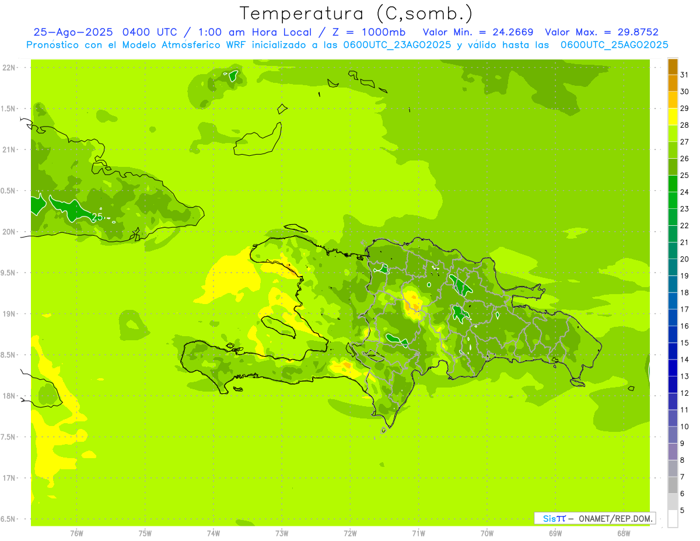The height and width of the screenshot is (541, 700).
Task: Click the "Valor Min. = 24.2669" readout
Action: [478, 32]
